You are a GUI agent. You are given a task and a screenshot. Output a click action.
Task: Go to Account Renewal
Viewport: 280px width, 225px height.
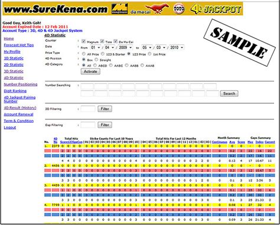tap(18, 114)
